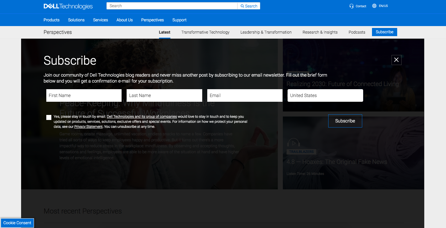Check the stay in touch checkbox

[x=49, y=117]
